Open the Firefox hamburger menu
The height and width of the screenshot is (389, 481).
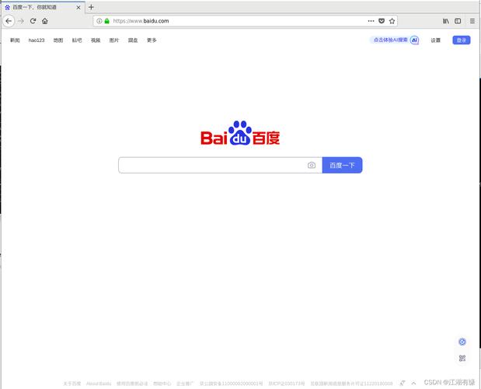pos(472,21)
